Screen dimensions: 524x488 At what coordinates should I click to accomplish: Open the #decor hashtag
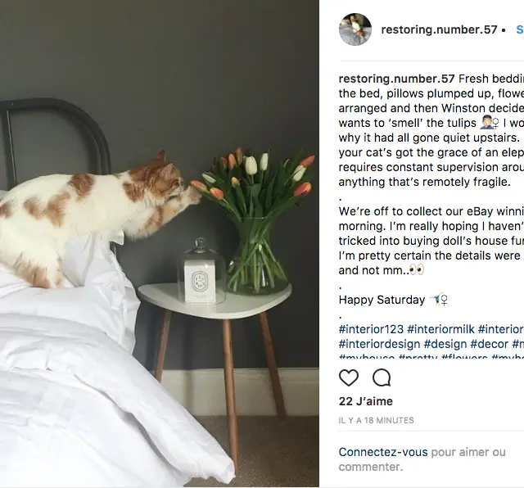coord(490,344)
